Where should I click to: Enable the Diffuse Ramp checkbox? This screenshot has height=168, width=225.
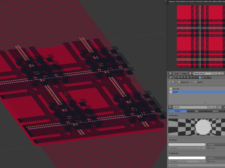pyautogui.click(x=208, y=148)
